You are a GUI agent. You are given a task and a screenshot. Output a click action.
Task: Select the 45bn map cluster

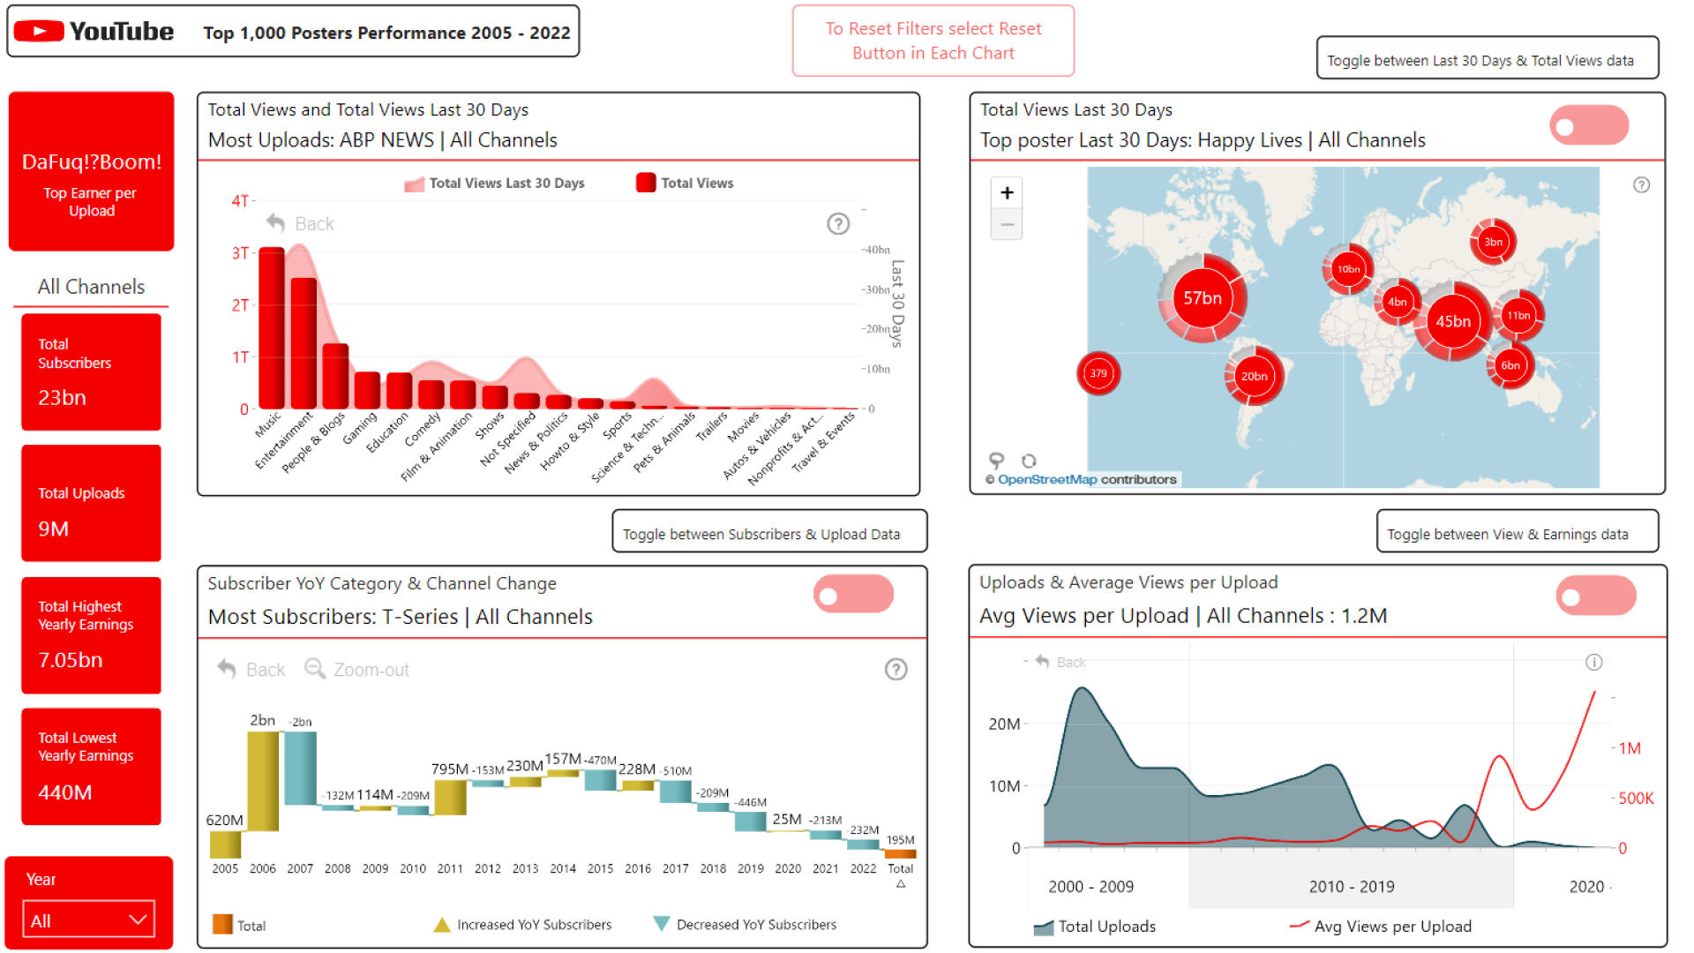click(x=1453, y=321)
